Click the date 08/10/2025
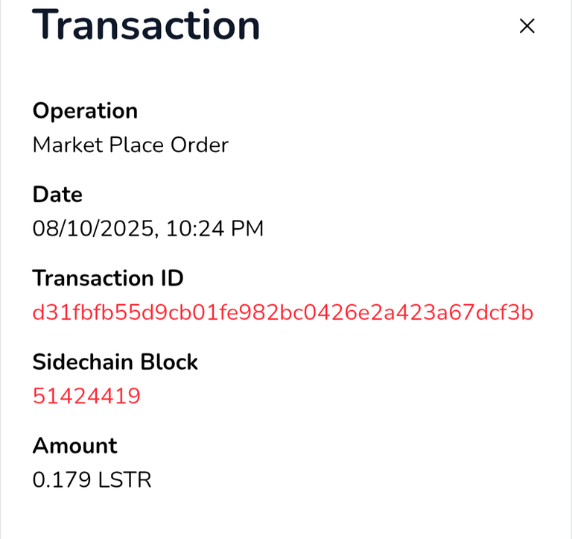 tap(95, 229)
